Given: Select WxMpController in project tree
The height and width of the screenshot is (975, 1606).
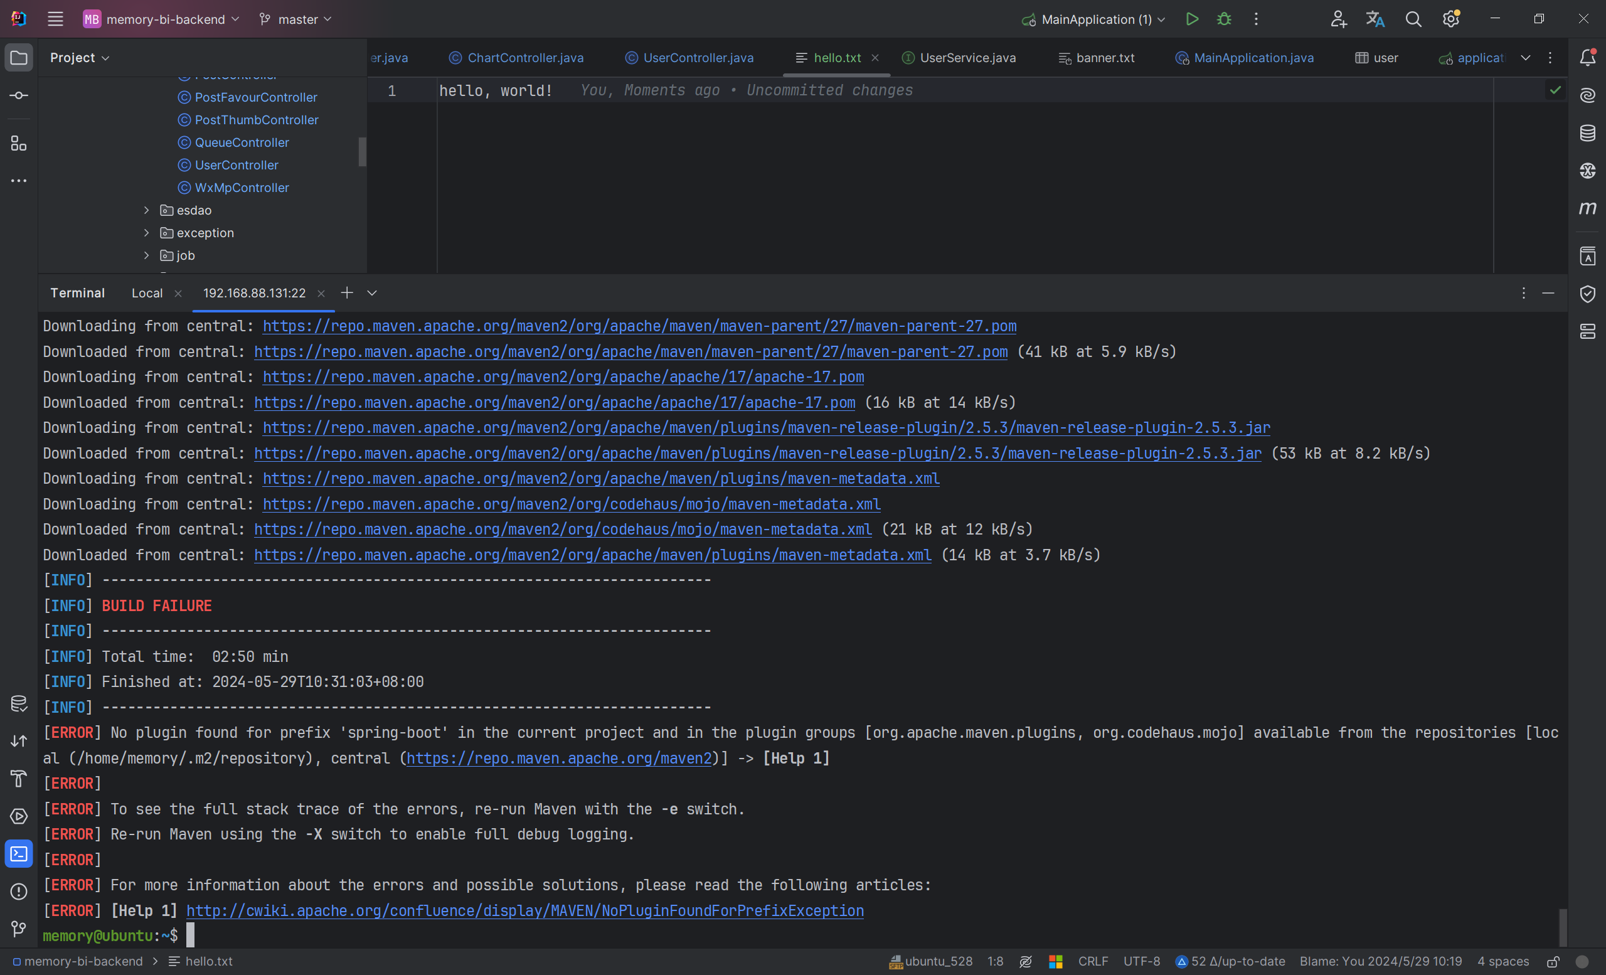Looking at the screenshot, I should pyautogui.click(x=233, y=188).
